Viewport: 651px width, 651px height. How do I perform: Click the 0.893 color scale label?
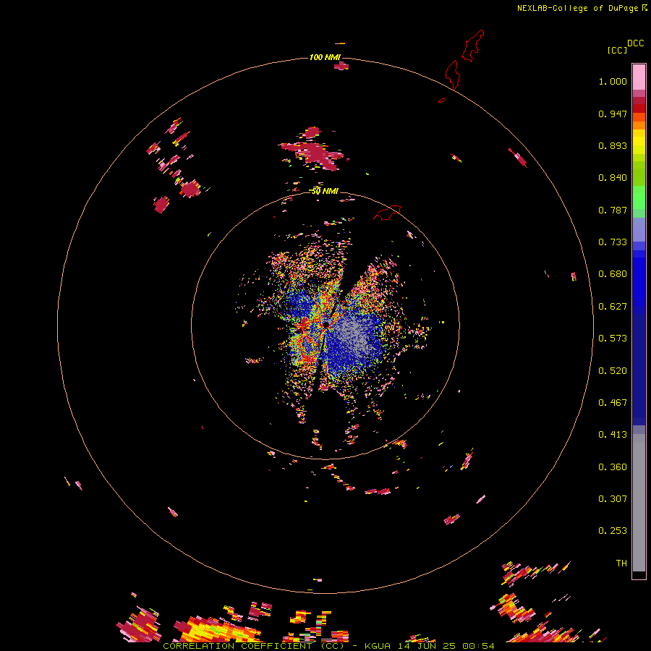(613, 145)
